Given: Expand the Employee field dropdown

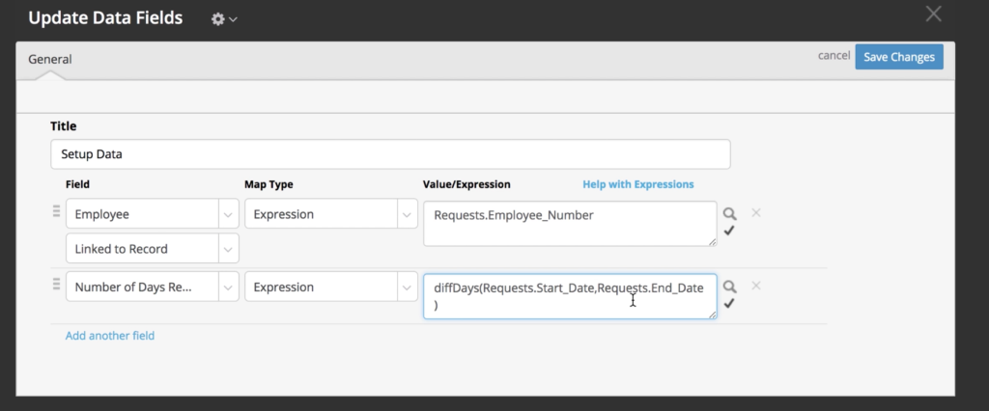Looking at the screenshot, I should pyautogui.click(x=152, y=214).
